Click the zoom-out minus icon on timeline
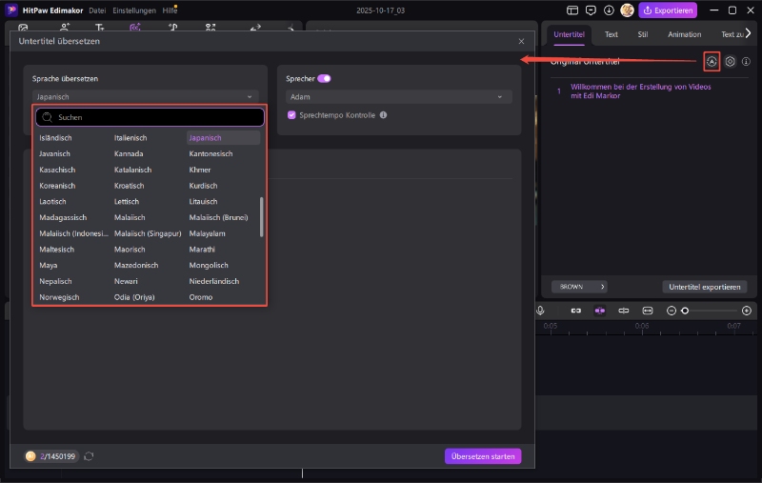 (672, 311)
